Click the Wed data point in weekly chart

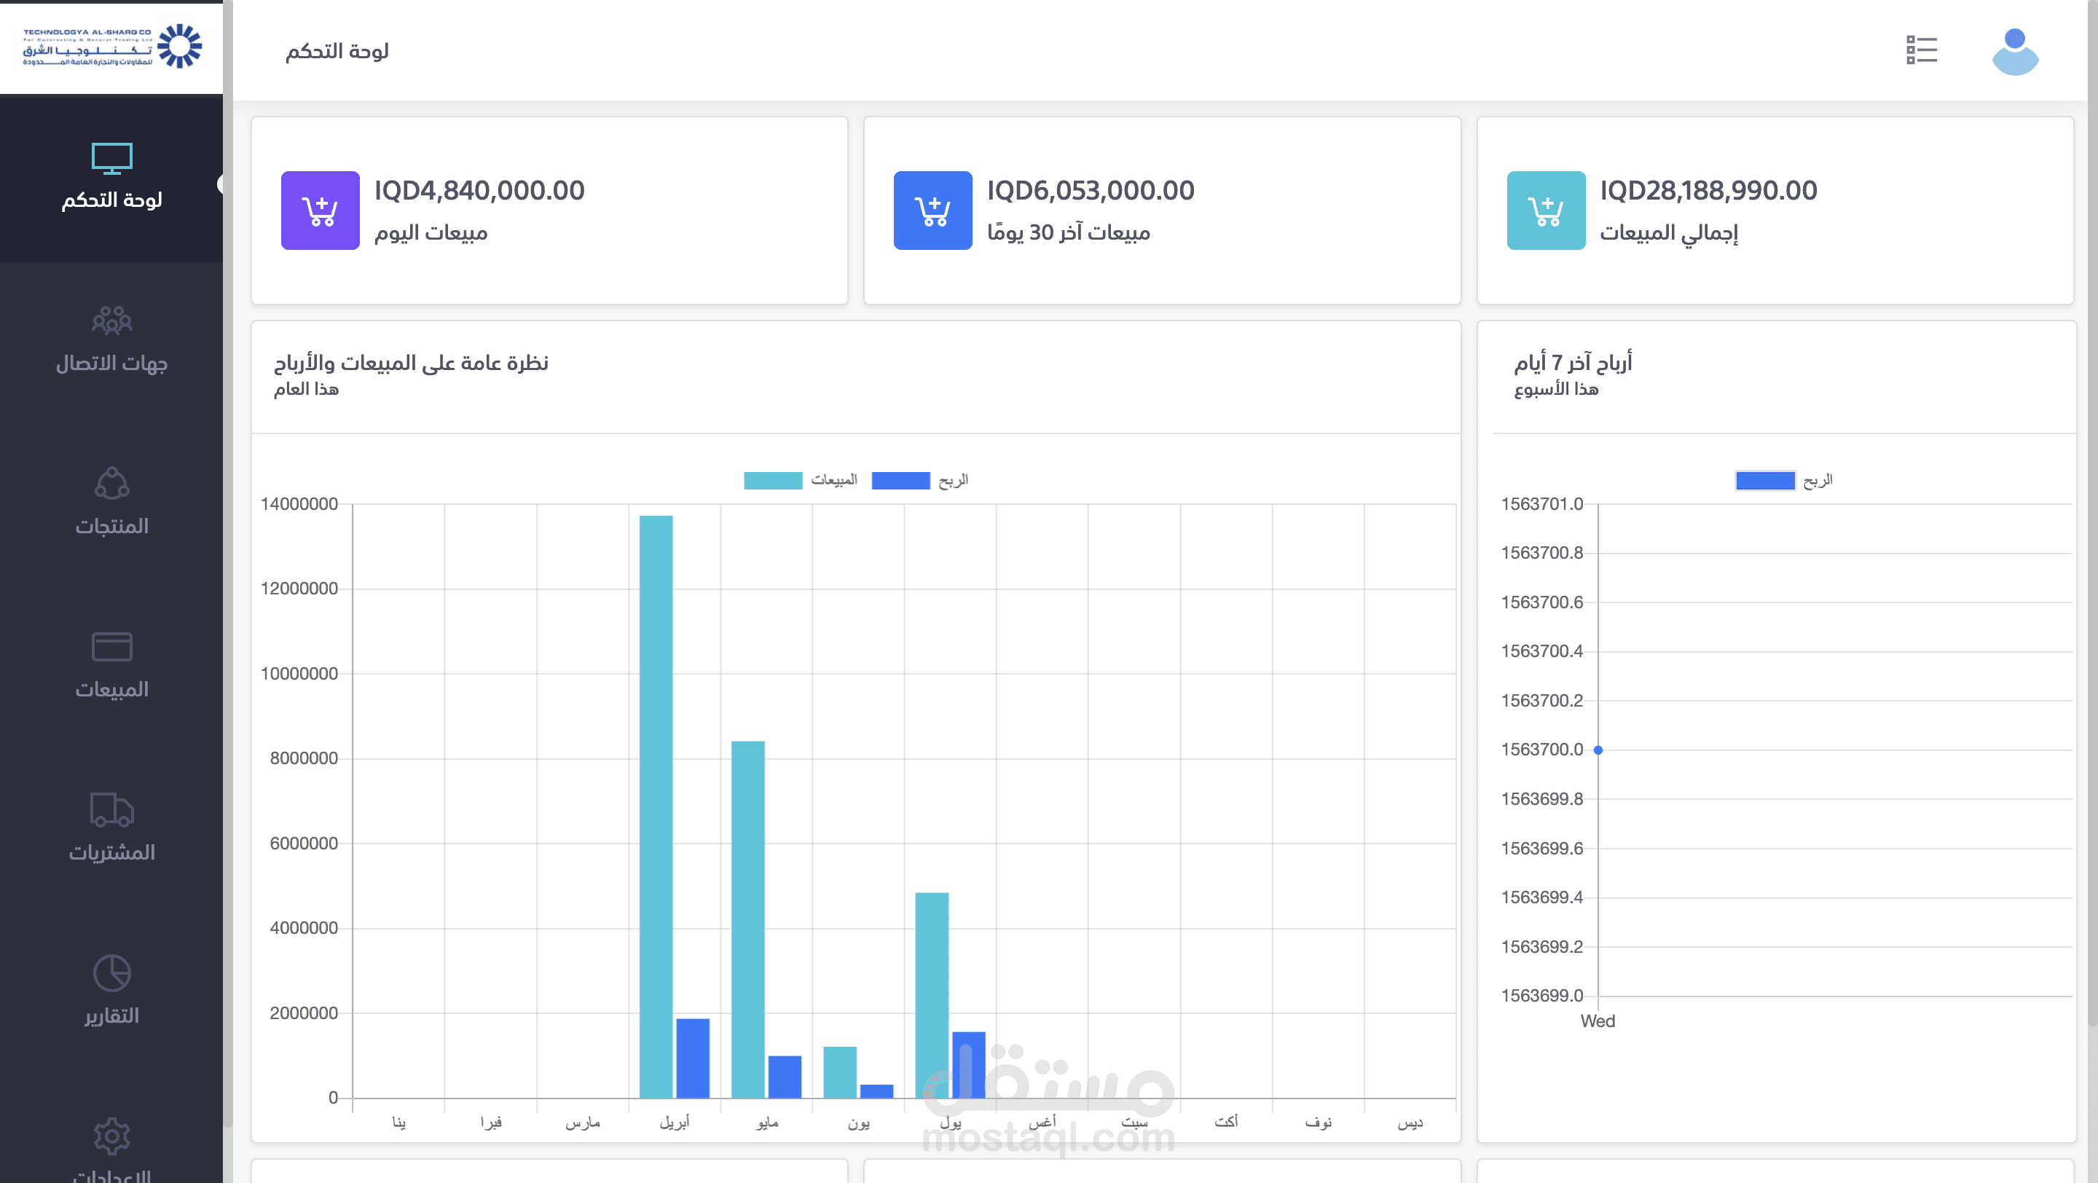tap(1598, 750)
